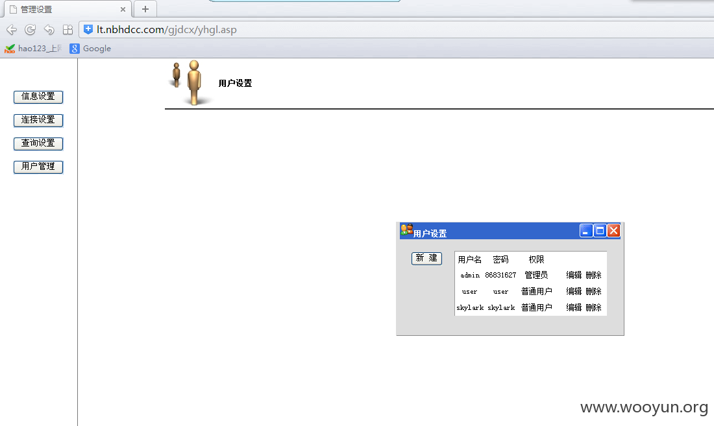Image resolution: width=714 pixels, height=426 pixels.
Task: Delete the skylark user entry
Action: (593, 308)
